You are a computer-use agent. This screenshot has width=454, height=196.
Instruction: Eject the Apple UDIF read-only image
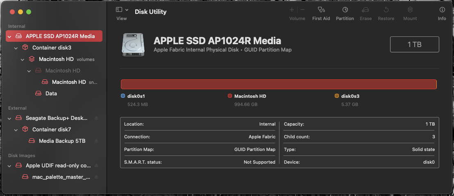[96, 166]
